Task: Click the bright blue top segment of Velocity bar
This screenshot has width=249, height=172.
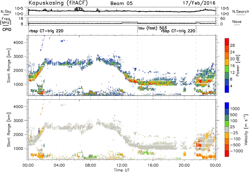Action: 227,106
